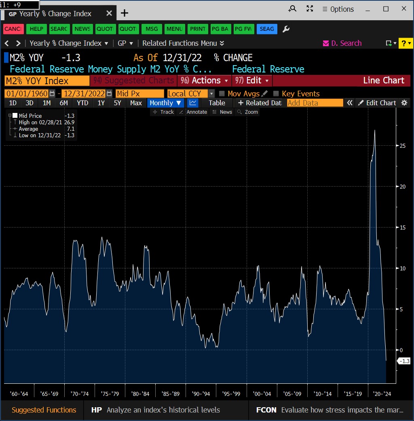Viewport: 414px width, 421px height.
Task: Click the Related Data button
Action: pyautogui.click(x=260, y=103)
